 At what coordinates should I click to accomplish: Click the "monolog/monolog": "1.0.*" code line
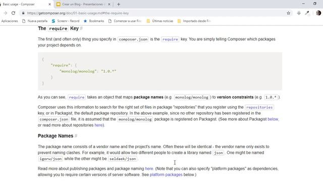88,71
